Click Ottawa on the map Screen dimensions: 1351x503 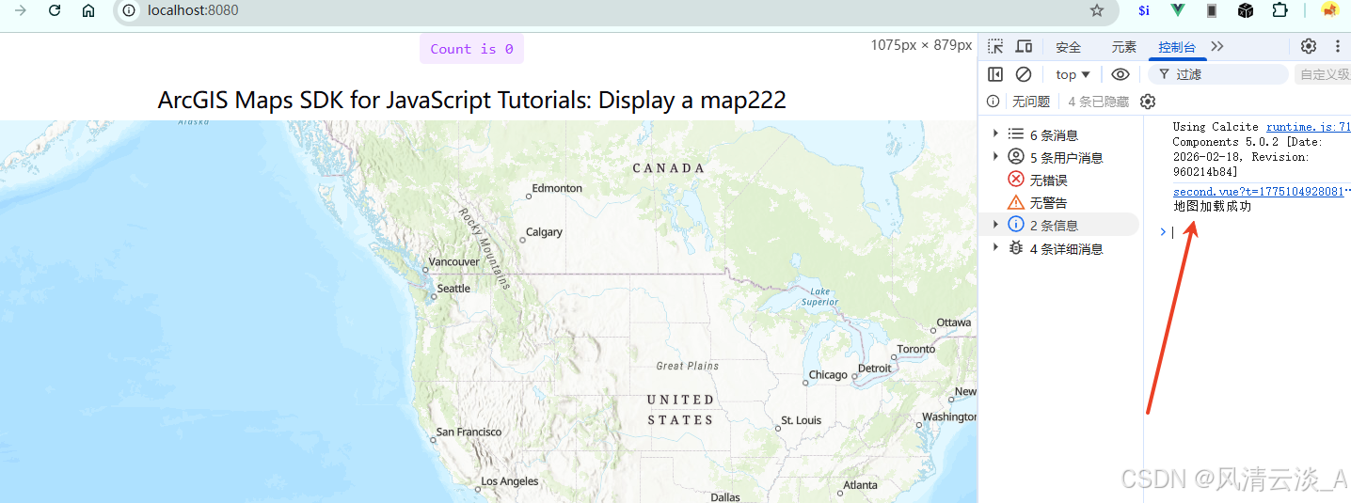954,322
